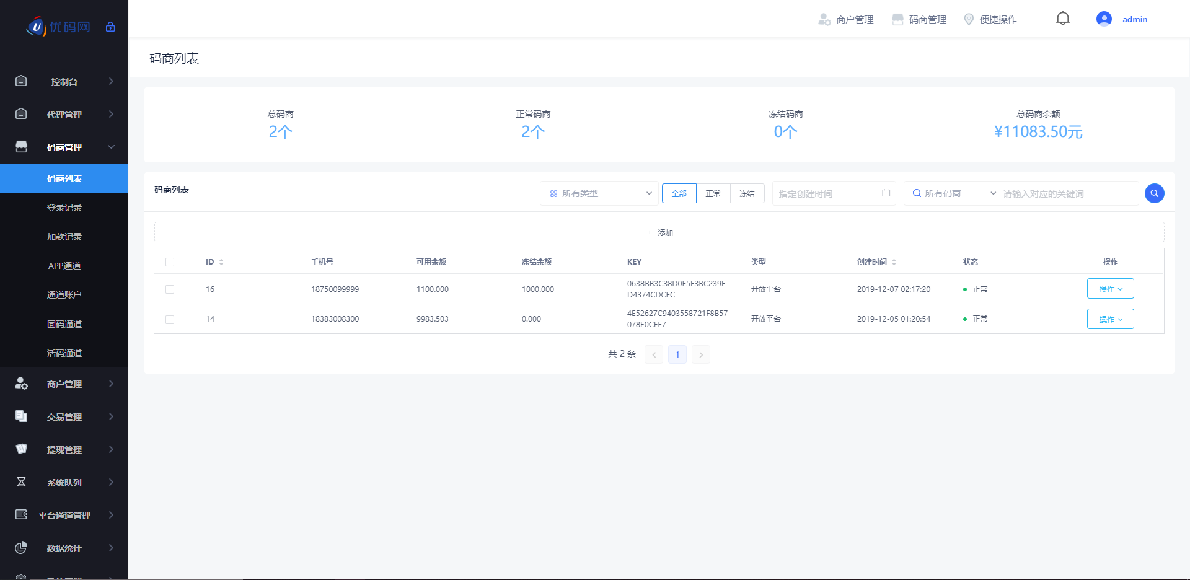Tick the select-all checkbox in table header

click(x=170, y=262)
